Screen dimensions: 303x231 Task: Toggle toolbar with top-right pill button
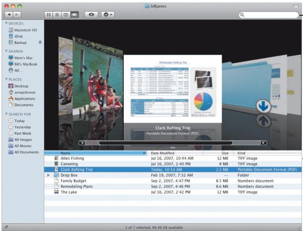coord(296,6)
